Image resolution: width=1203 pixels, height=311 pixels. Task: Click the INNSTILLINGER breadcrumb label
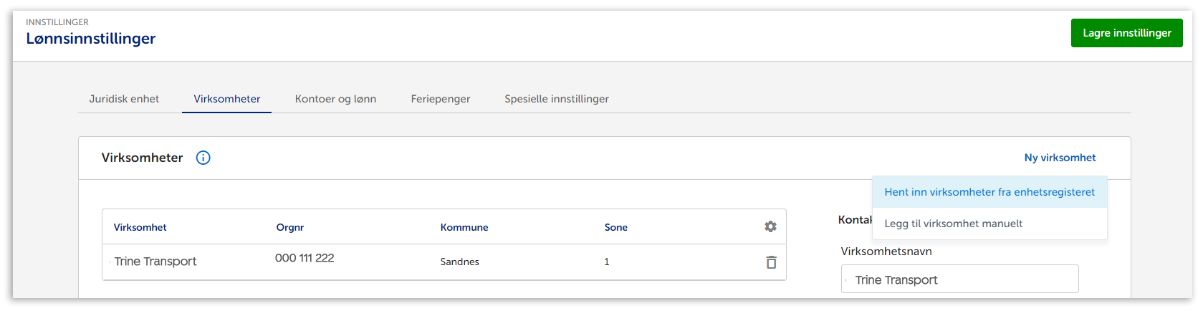pos(57,22)
